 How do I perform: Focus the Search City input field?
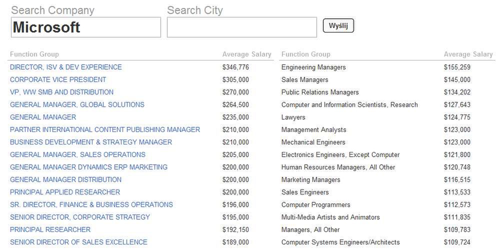(x=241, y=27)
